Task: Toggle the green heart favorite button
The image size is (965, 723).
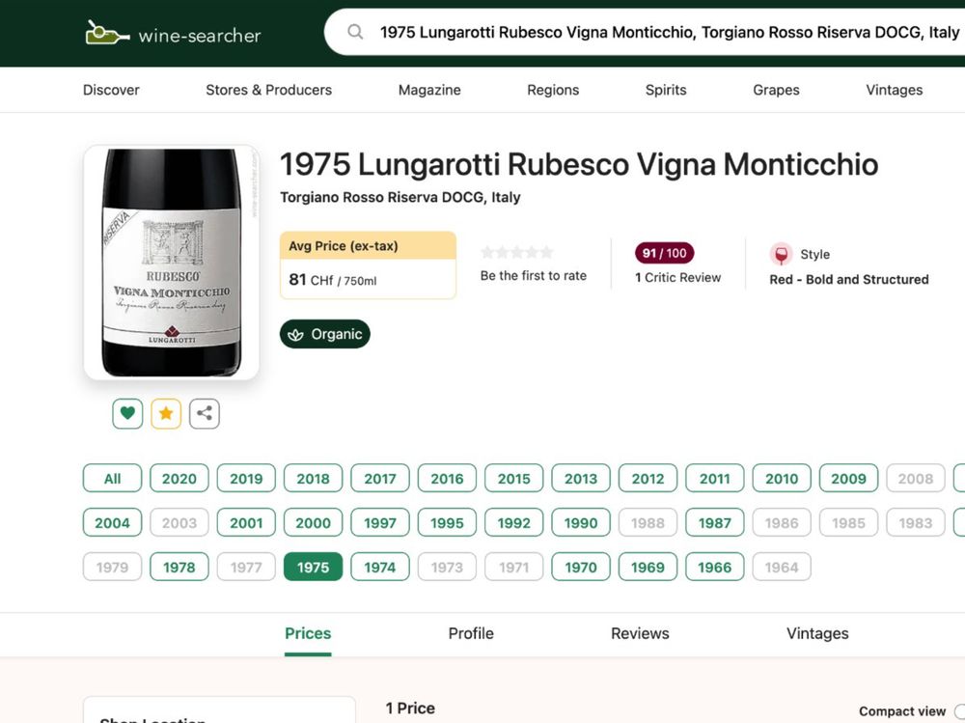Action: 127,412
